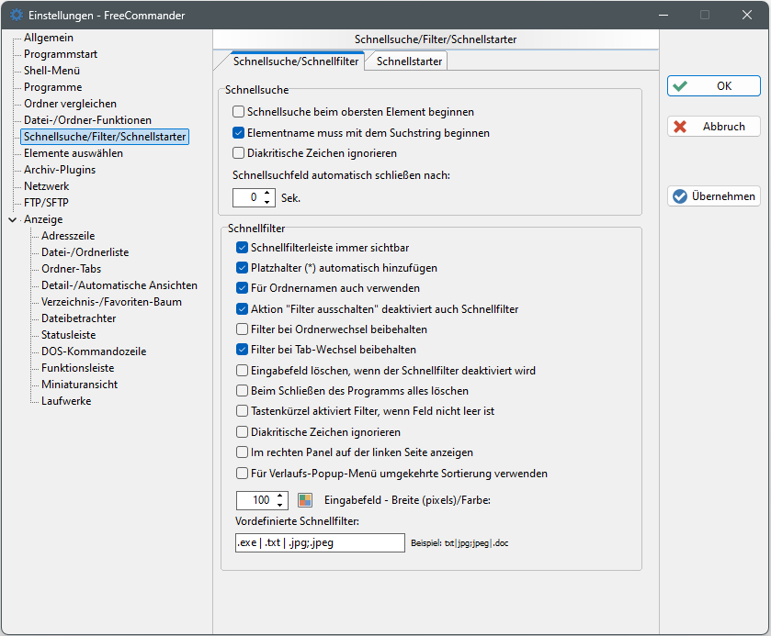Enable Tastenkürzel aktiviert Filter option
771x636 pixels.
pos(242,410)
